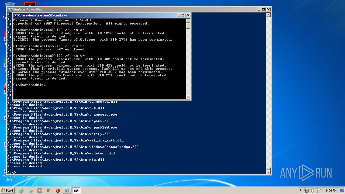
Task: Click cmd.exe scrollbar up arrow
Action: tap(188, 20)
